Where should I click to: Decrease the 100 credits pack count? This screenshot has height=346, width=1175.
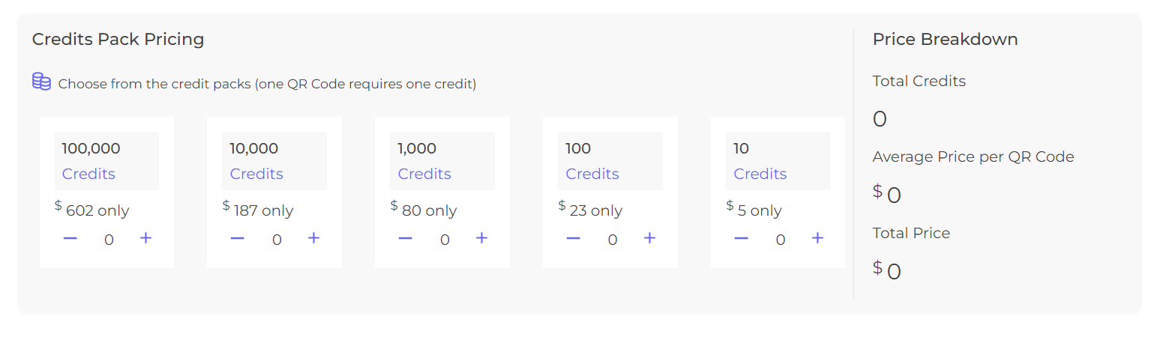574,238
